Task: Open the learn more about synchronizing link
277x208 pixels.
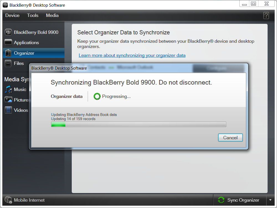Action: 132,55
